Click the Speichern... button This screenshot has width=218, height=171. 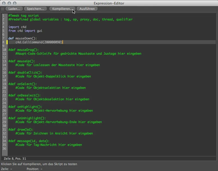[35, 9]
